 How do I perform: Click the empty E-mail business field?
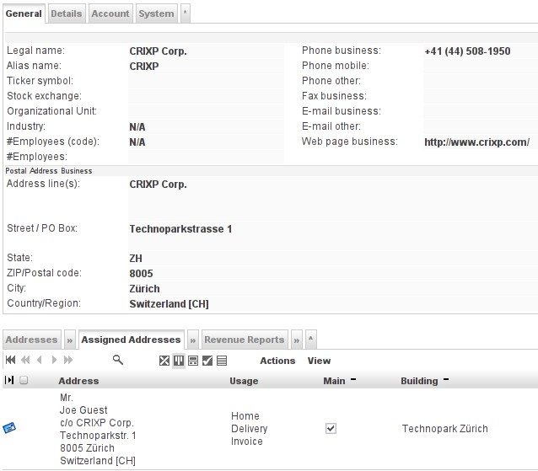point(481,111)
